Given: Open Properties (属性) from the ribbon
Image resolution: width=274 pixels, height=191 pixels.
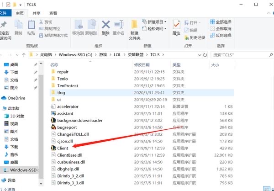Looking at the screenshot, I should (x=176, y=27).
